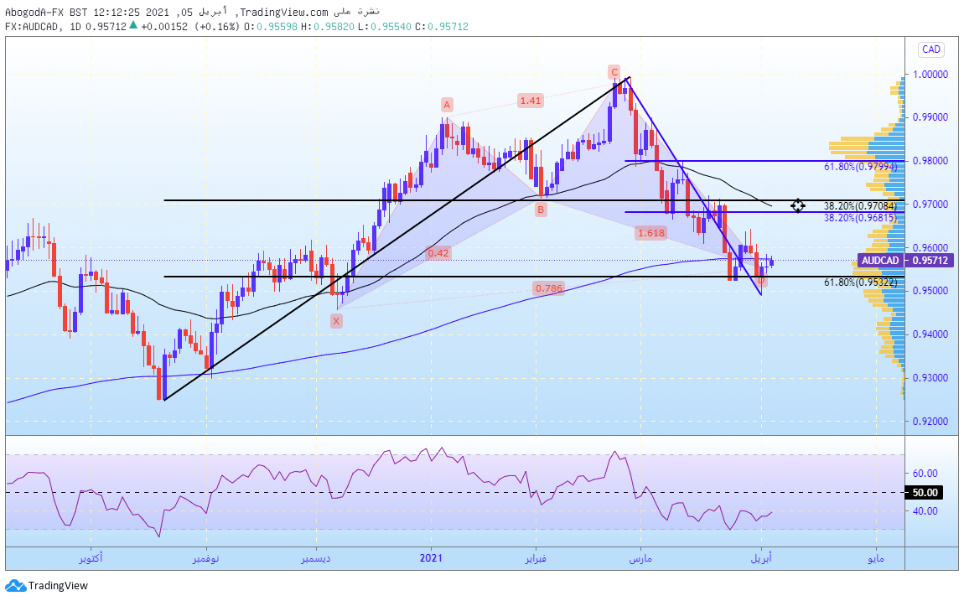Image resolution: width=964 pixels, height=601 pixels.
Task: Click the 38.20%(0.96815) Fibonacci label
Action: click(860, 218)
